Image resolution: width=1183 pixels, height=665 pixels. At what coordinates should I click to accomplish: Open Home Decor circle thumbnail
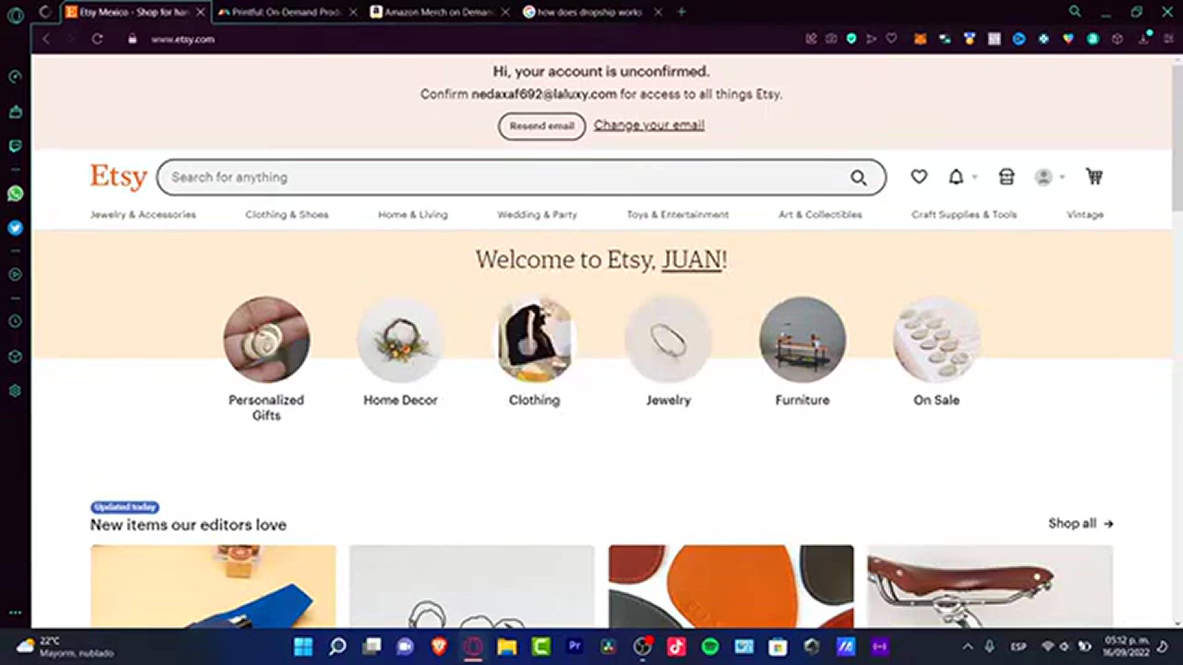400,339
